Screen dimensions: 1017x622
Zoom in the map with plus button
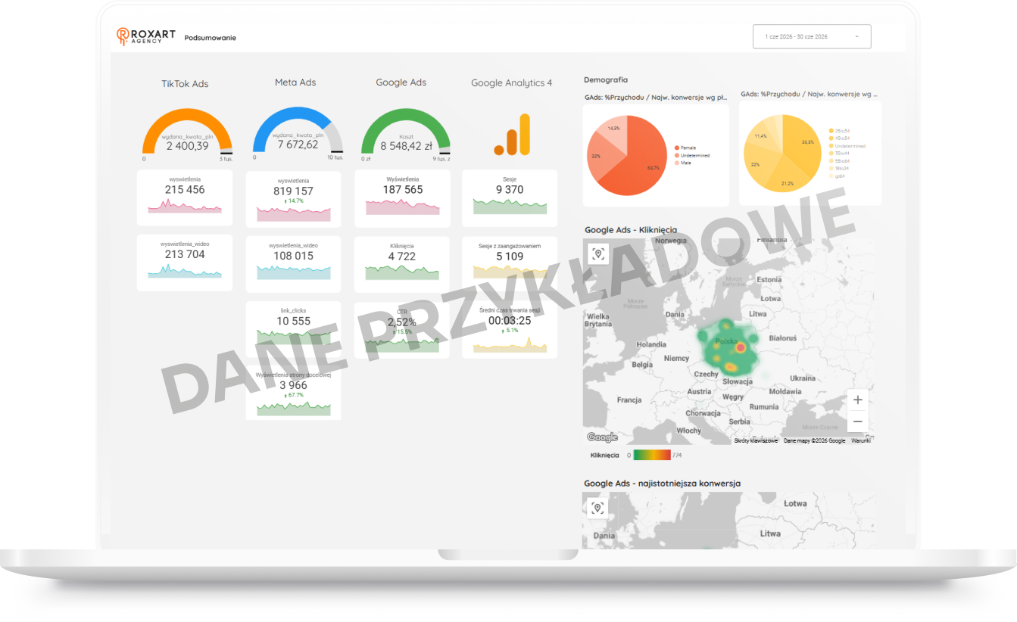(857, 400)
